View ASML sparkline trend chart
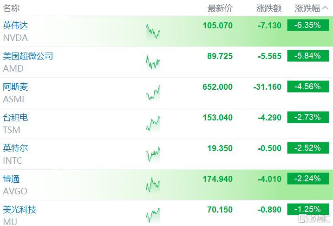The height and width of the screenshot is (226, 333). [x=153, y=93]
